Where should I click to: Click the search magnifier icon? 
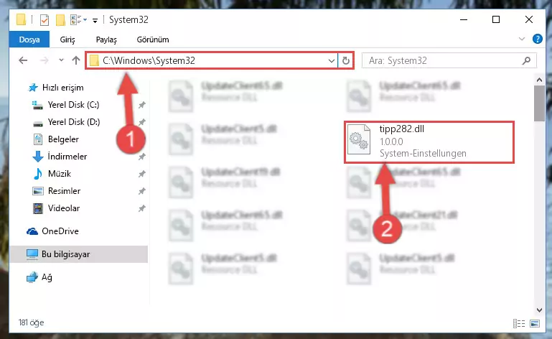[526, 60]
